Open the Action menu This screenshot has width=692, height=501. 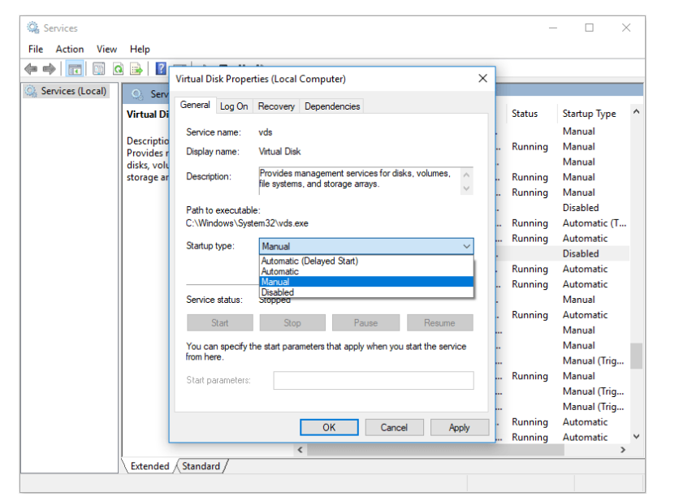[x=70, y=49]
